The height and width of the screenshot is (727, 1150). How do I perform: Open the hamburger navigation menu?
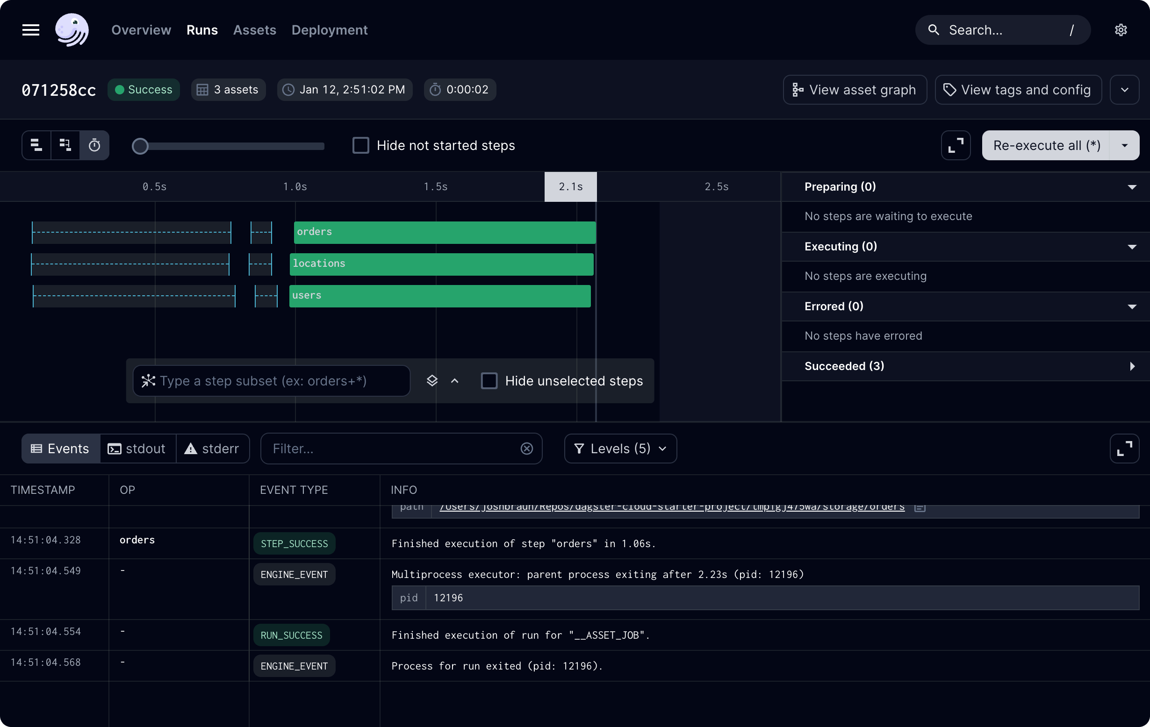[30, 30]
